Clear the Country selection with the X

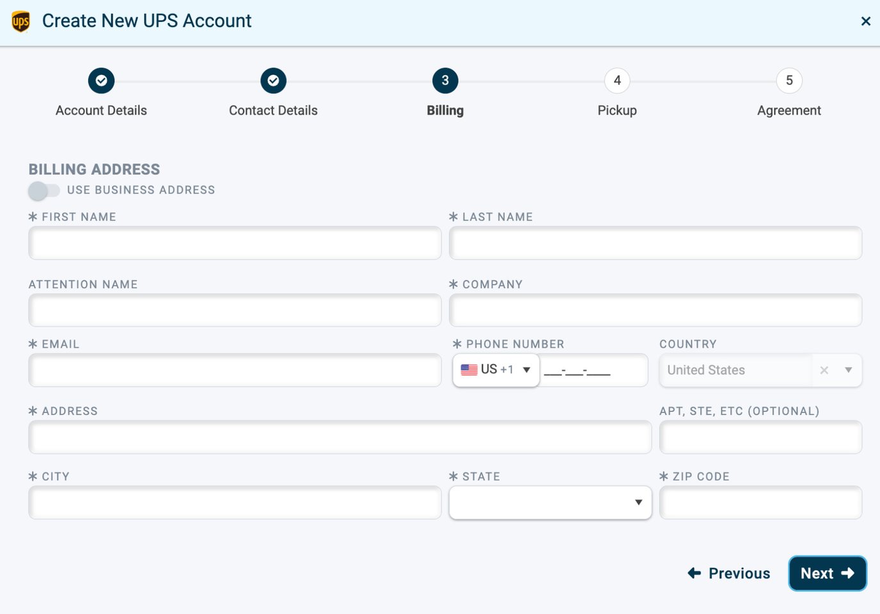point(824,370)
